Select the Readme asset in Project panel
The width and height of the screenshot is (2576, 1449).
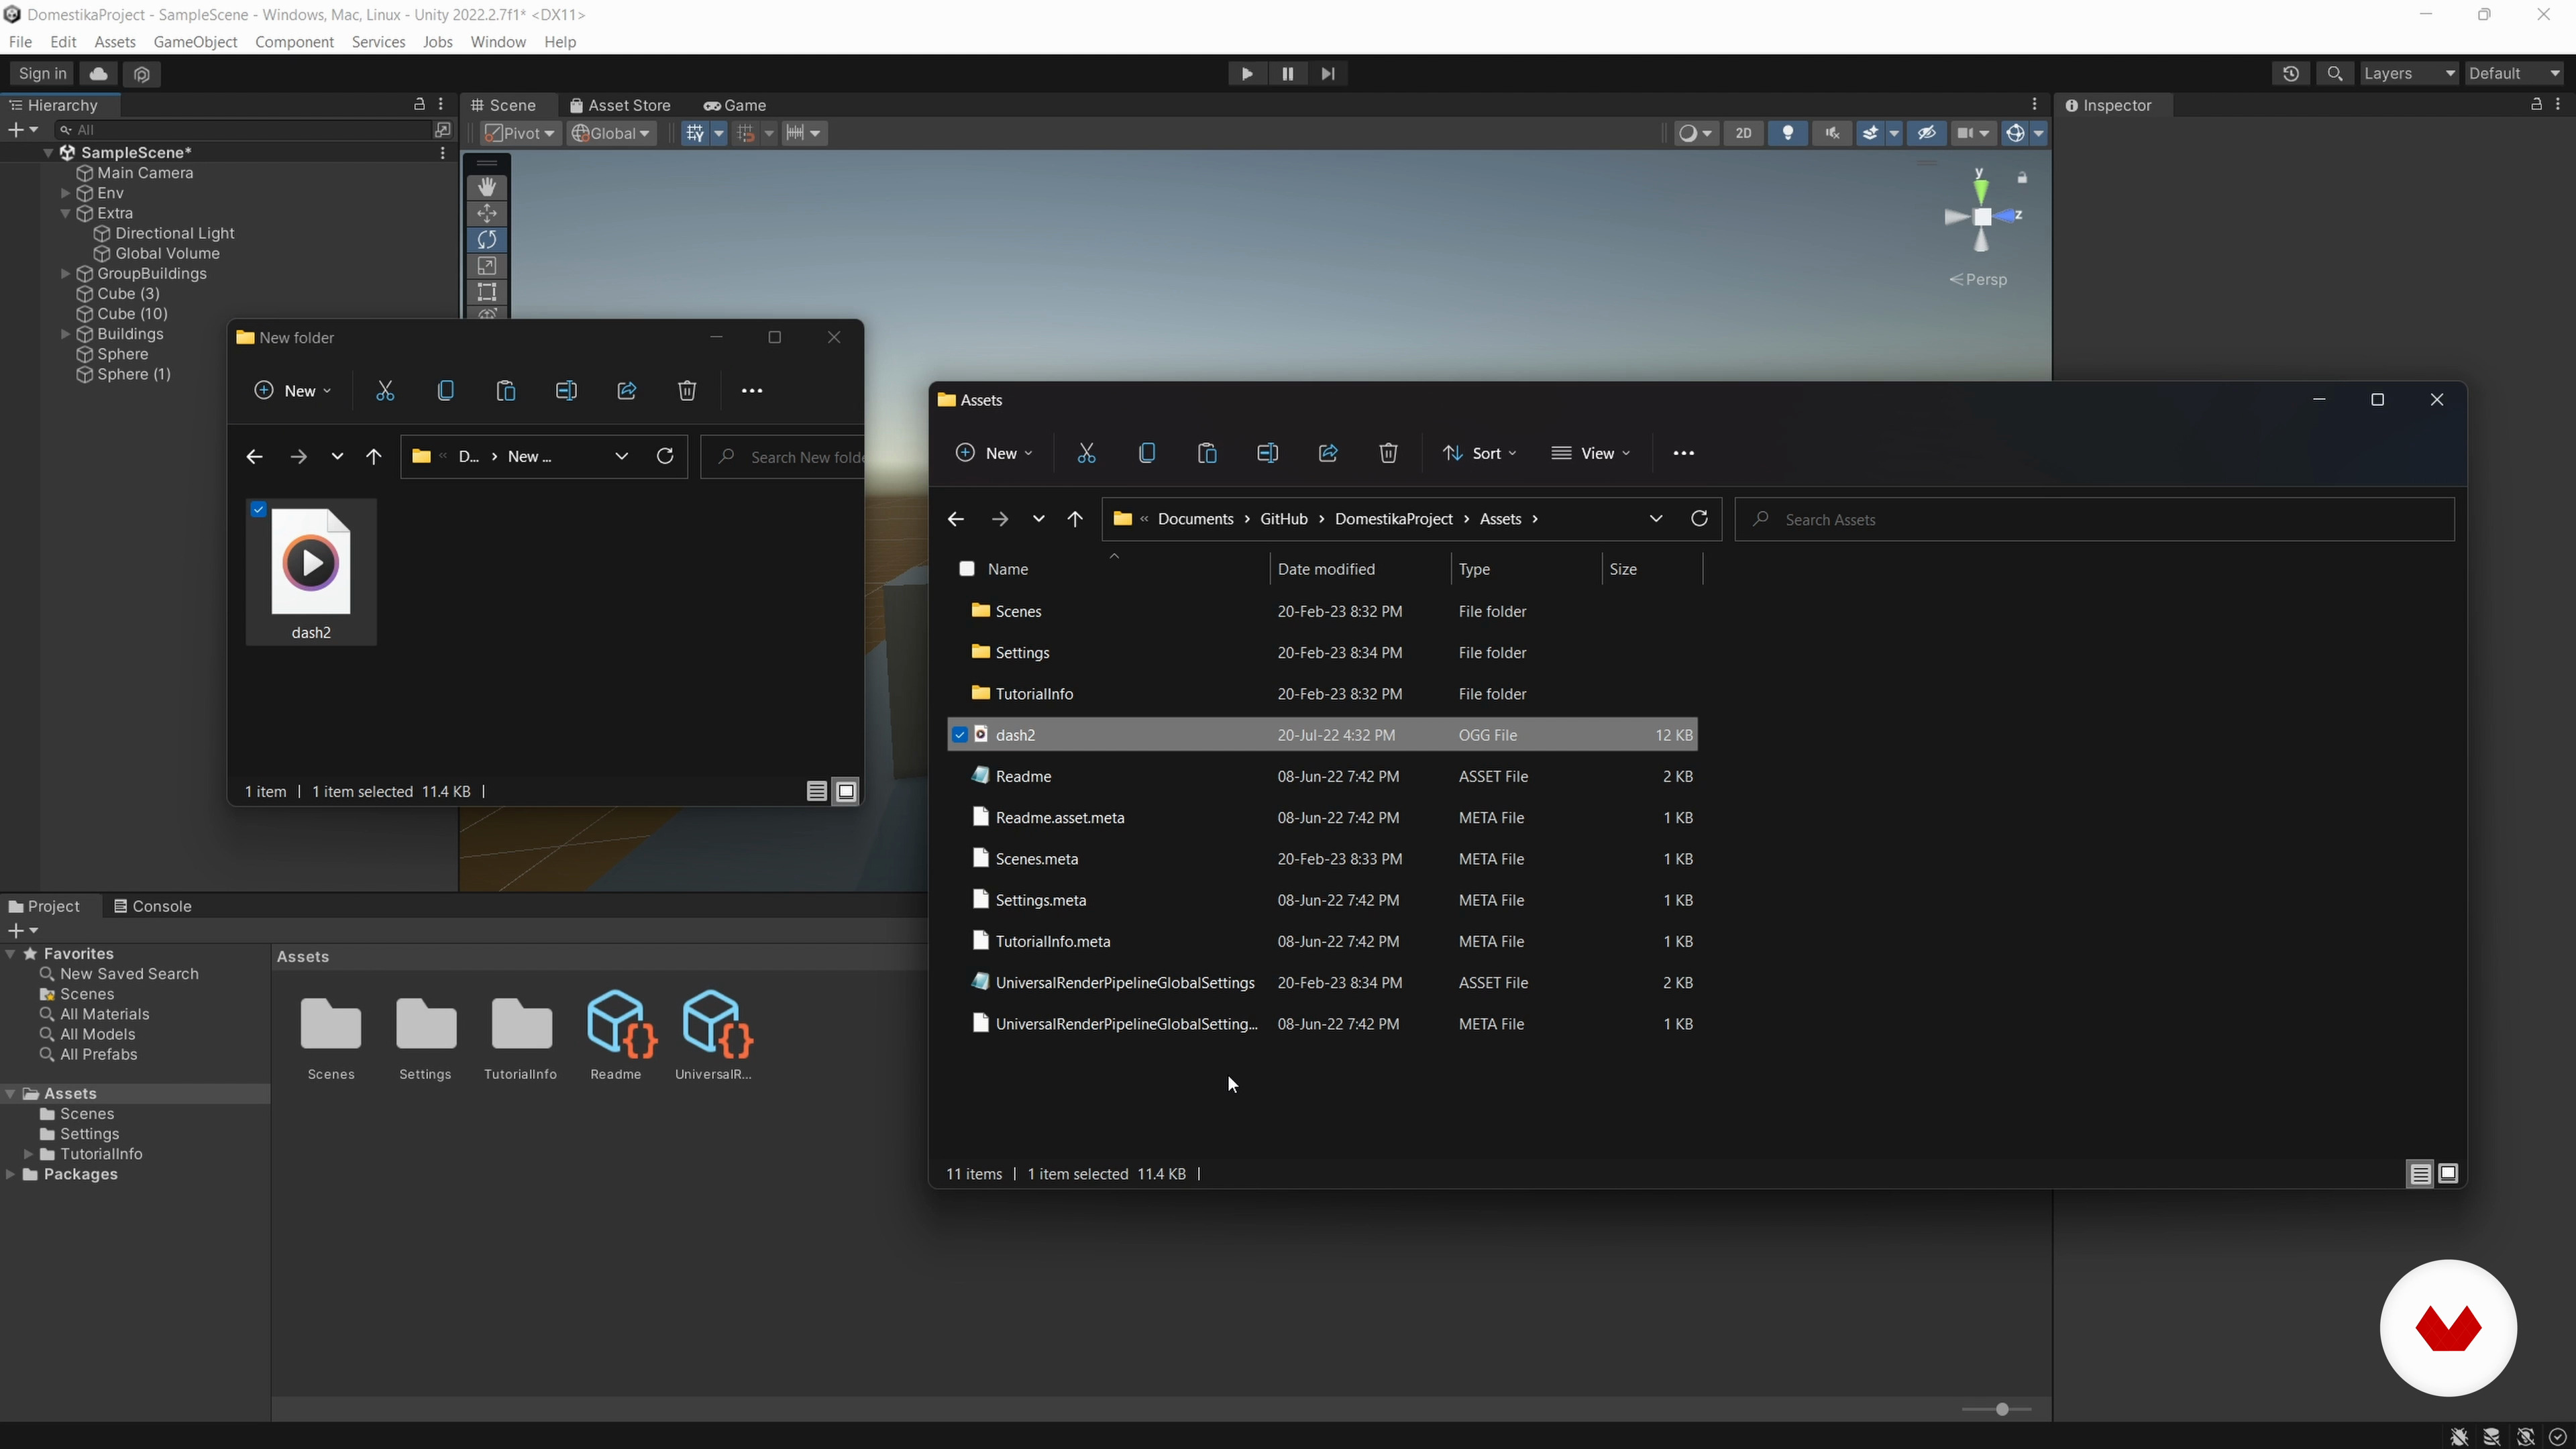tap(616, 1036)
